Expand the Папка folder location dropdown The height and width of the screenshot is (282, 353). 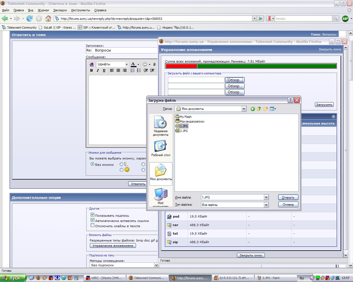tap(244, 109)
